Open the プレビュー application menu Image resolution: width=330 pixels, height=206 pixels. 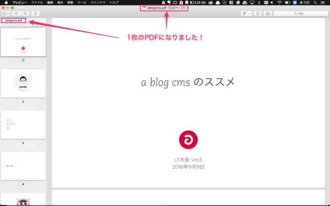point(19,2)
